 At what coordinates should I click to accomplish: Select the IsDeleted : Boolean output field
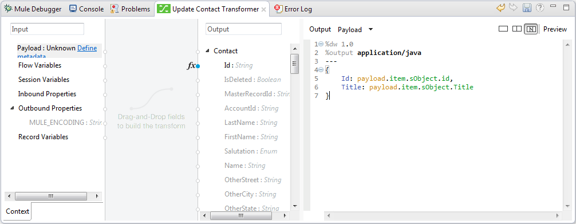click(x=253, y=80)
